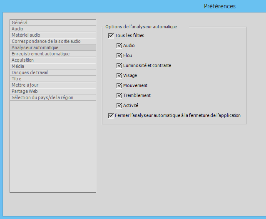Select the Analyseur automatique category
This screenshot has height=219, width=266.
pyautogui.click(x=35, y=47)
